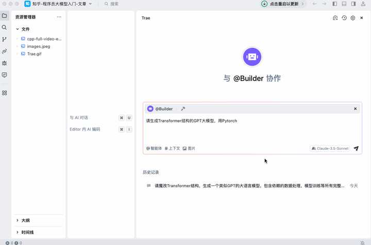371x245 pixels.
Task: Click the Builder robot avatar
Action: click(x=252, y=57)
